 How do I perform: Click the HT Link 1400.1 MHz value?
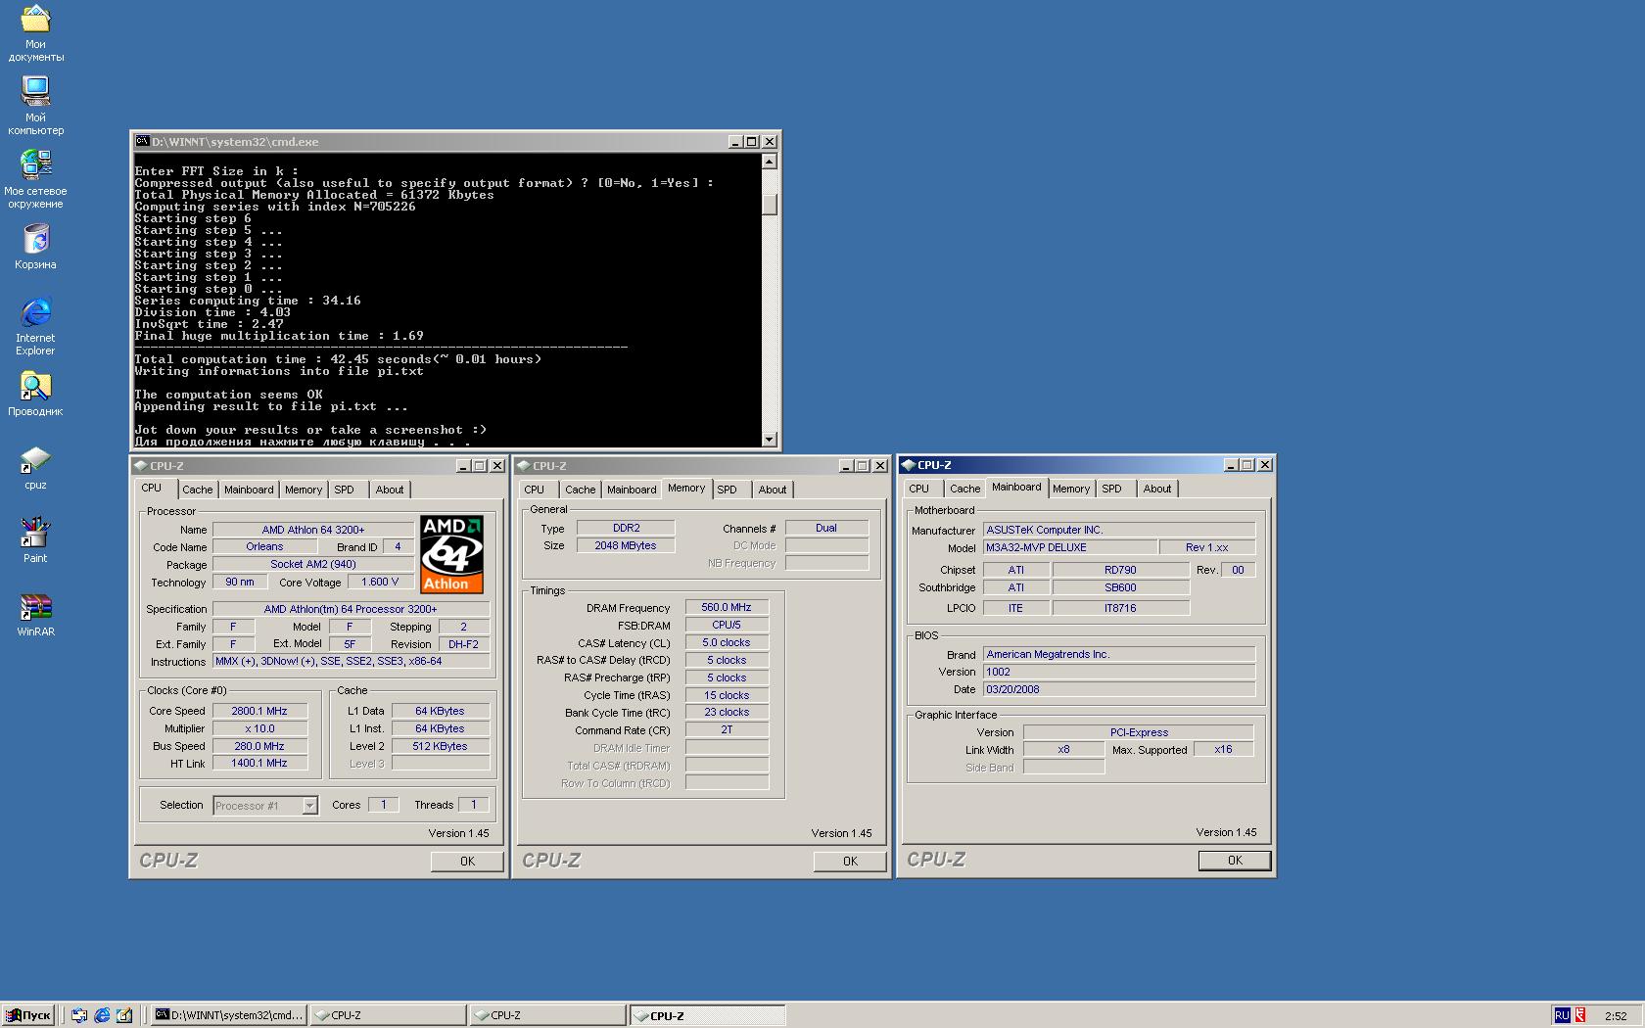pyautogui.click(x=259, y=763)
